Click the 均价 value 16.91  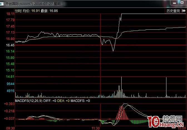pyautogui.click(x=35, y=11)
